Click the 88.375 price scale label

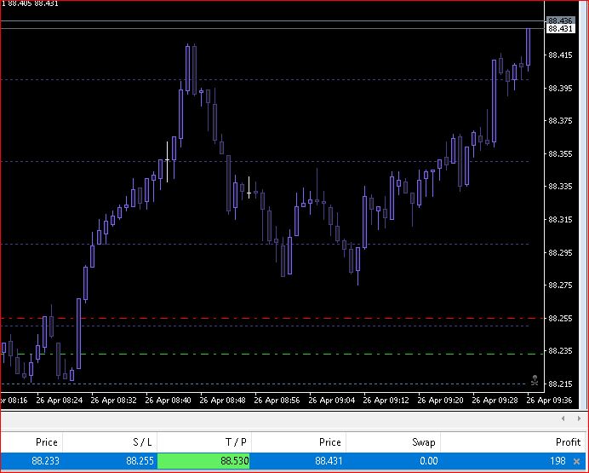(x=560, y=121)
